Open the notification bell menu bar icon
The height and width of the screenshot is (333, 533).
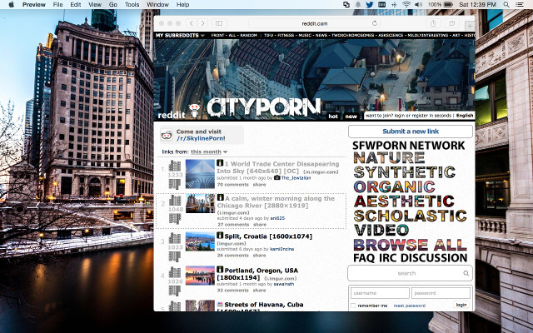pos(358,4)
